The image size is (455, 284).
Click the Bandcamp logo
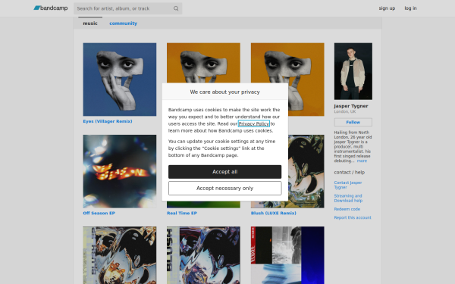(x=51, y=8)
